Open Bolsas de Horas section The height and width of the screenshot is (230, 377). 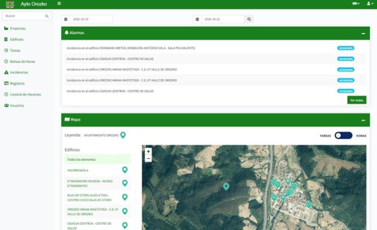20,61
